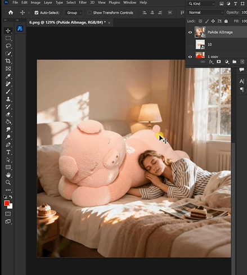The width and height of the screenshot is (247, 275).
Task: Select the Rectangle shape tool
Action: [x=8, y=167]
